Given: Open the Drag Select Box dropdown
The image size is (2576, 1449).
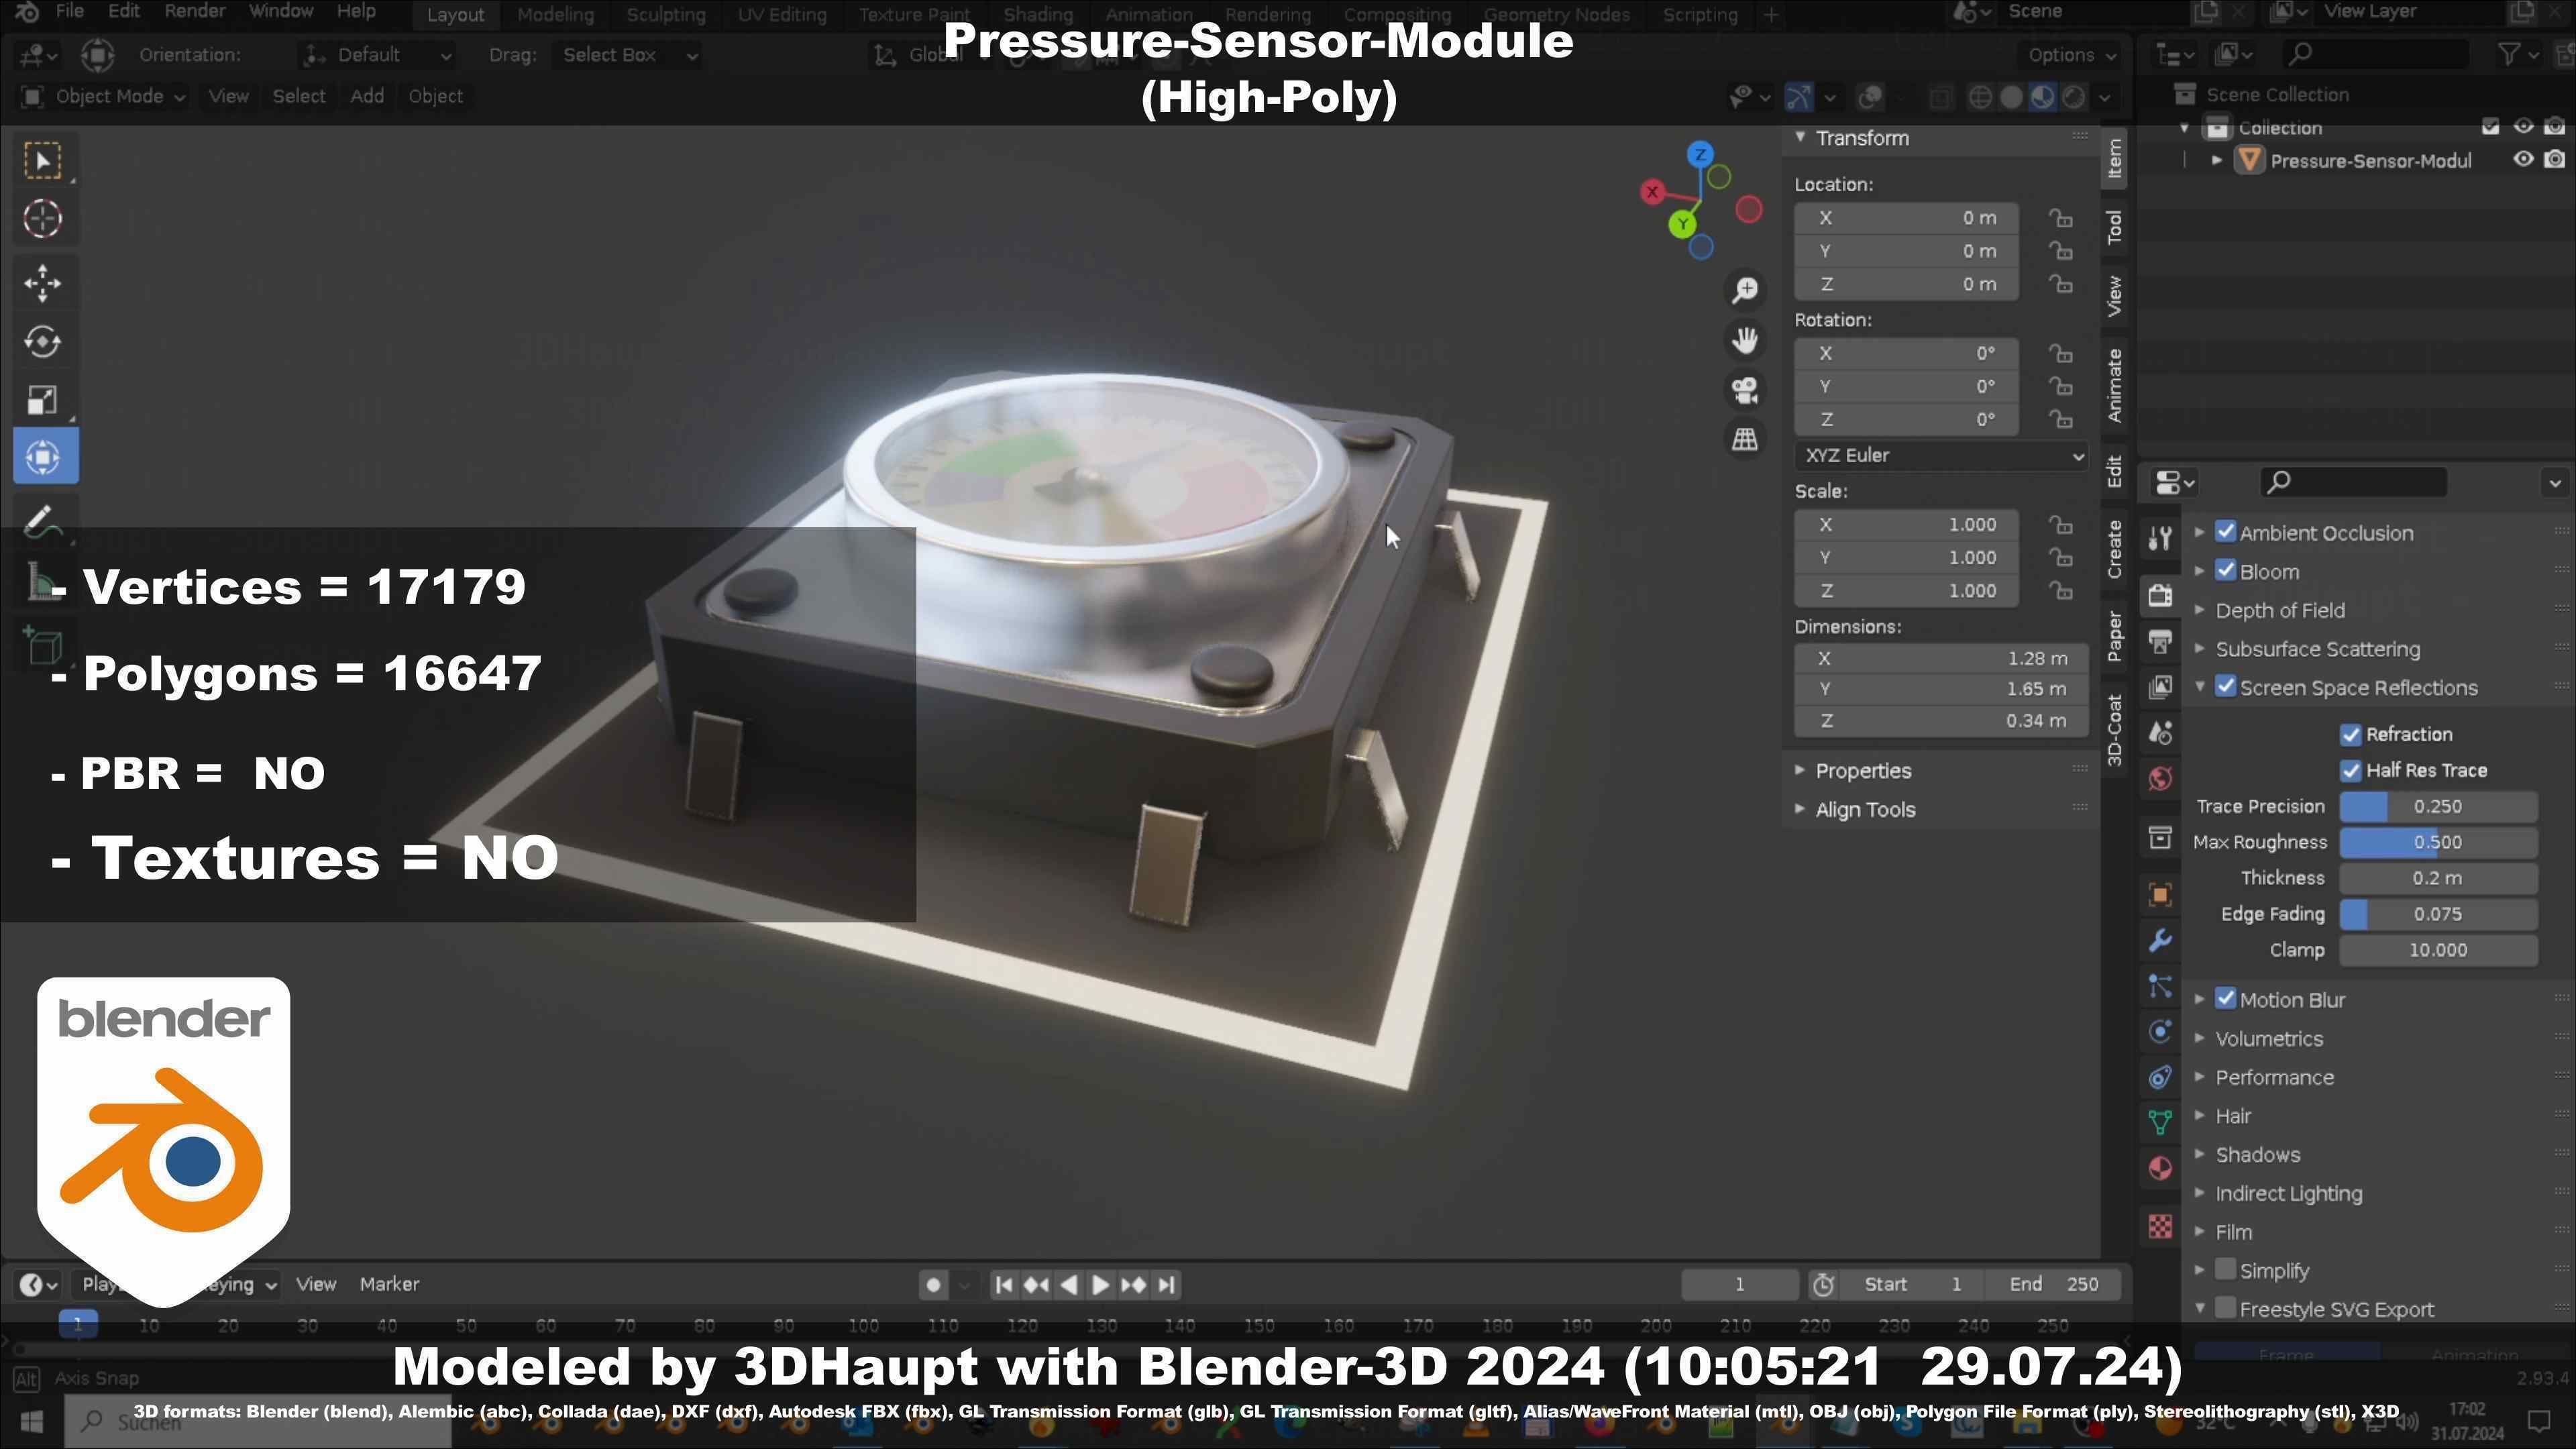Looking at the screenshot, I should coord(630,55).
